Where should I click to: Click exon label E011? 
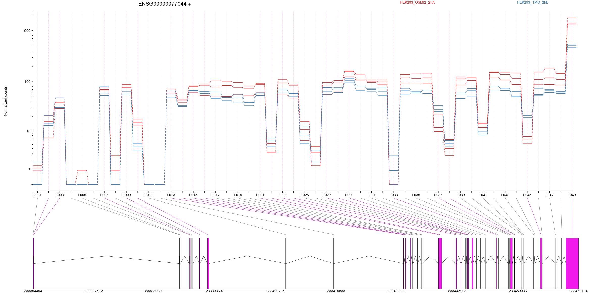(149, 195)
